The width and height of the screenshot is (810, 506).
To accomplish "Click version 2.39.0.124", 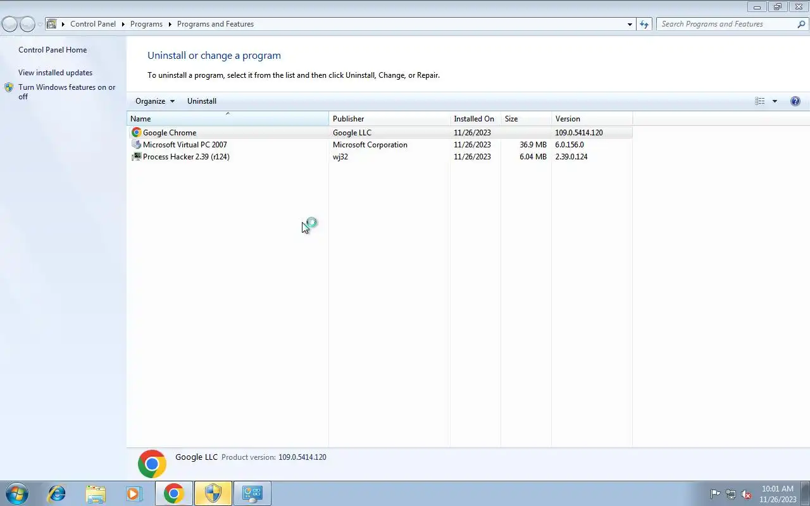I will (571, 157).
